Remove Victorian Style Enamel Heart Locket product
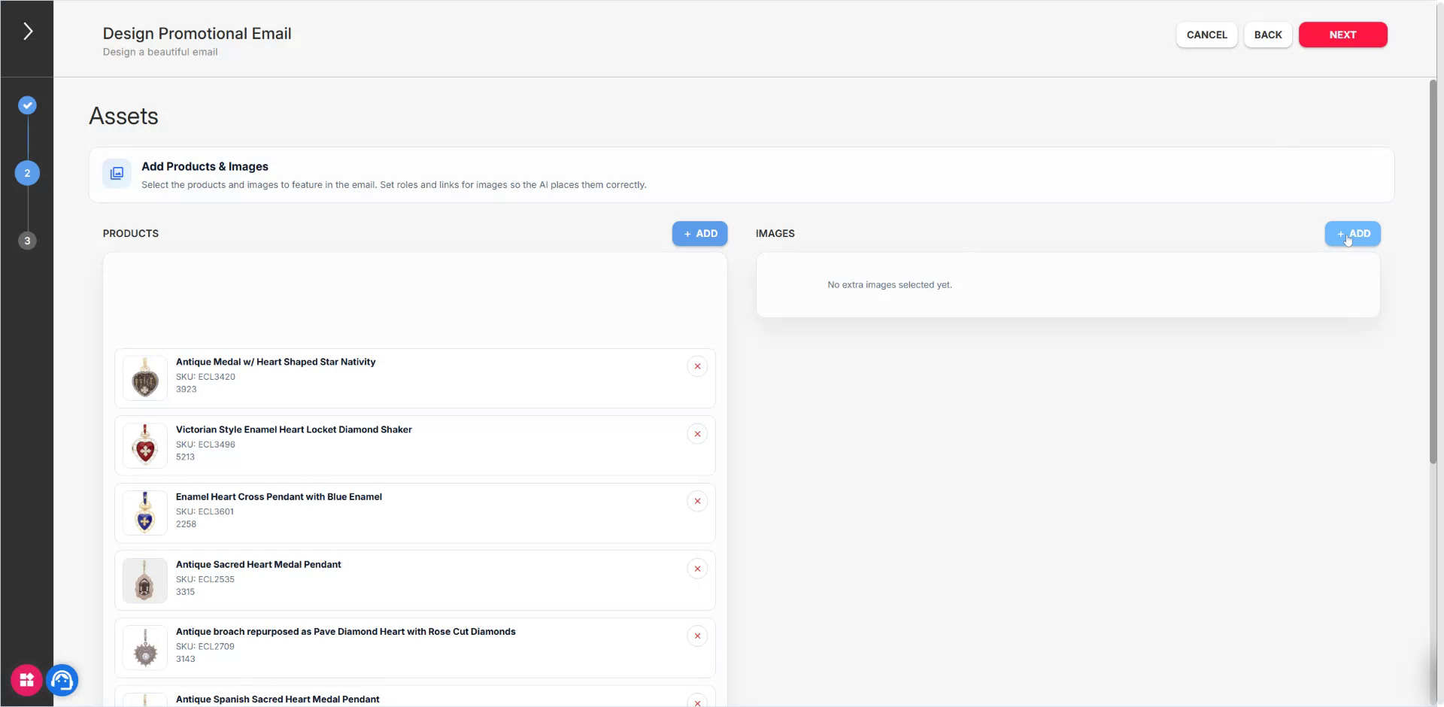The height and width of the screenshot is (707, 1444). (x=697, y=434)
